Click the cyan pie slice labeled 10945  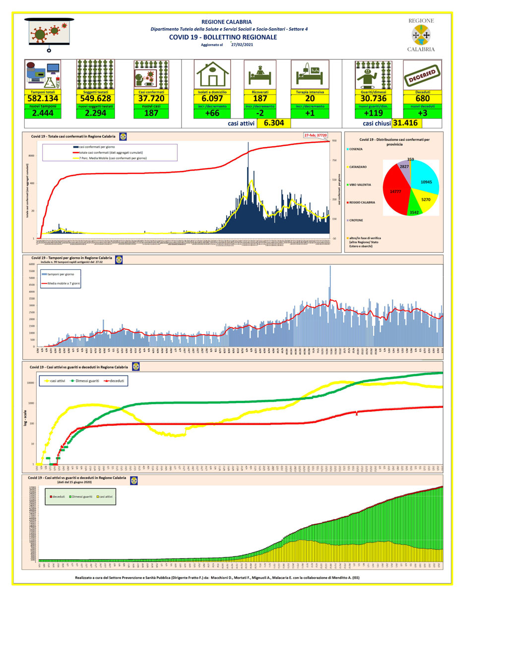point(425,178)
